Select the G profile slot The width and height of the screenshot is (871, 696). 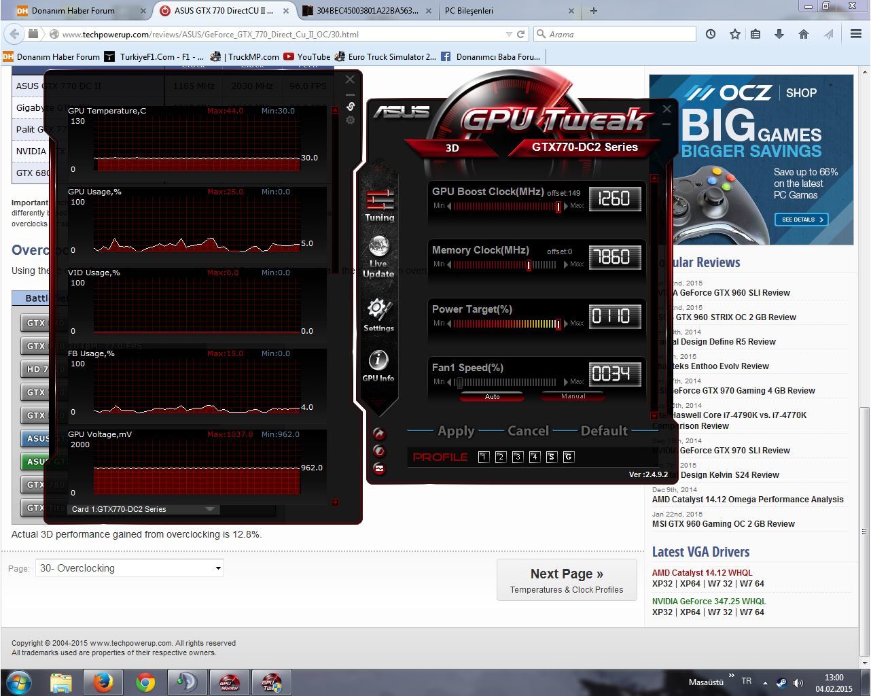pos(569,457)
